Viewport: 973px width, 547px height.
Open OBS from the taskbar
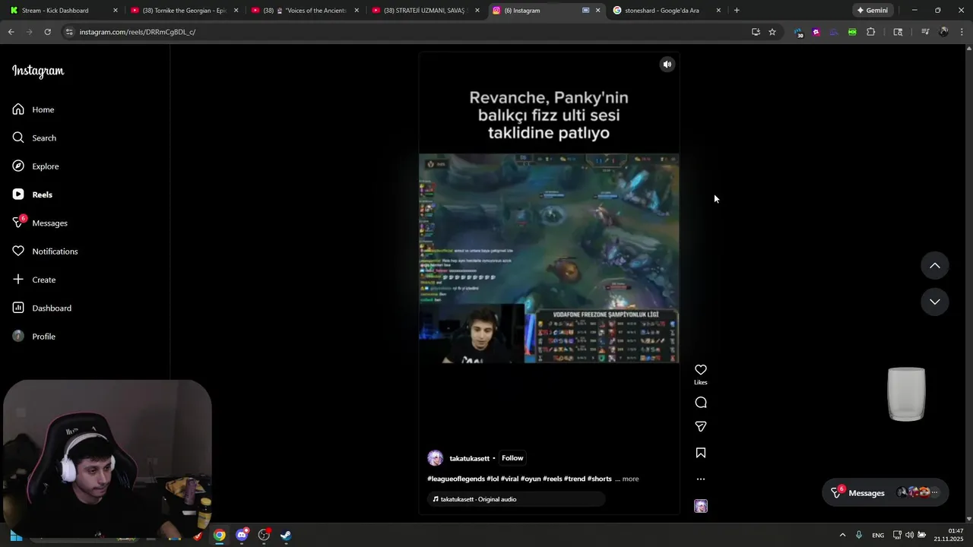tap(264, 535)
